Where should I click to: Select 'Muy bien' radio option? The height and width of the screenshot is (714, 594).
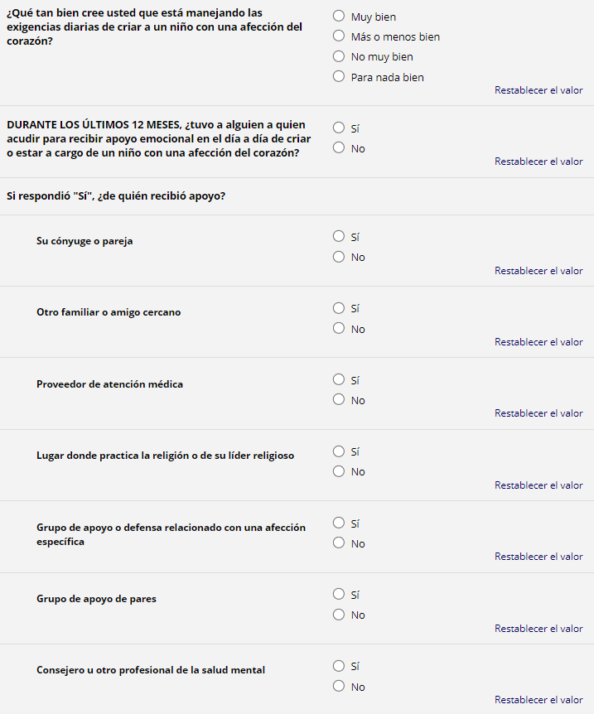(338, 16)
